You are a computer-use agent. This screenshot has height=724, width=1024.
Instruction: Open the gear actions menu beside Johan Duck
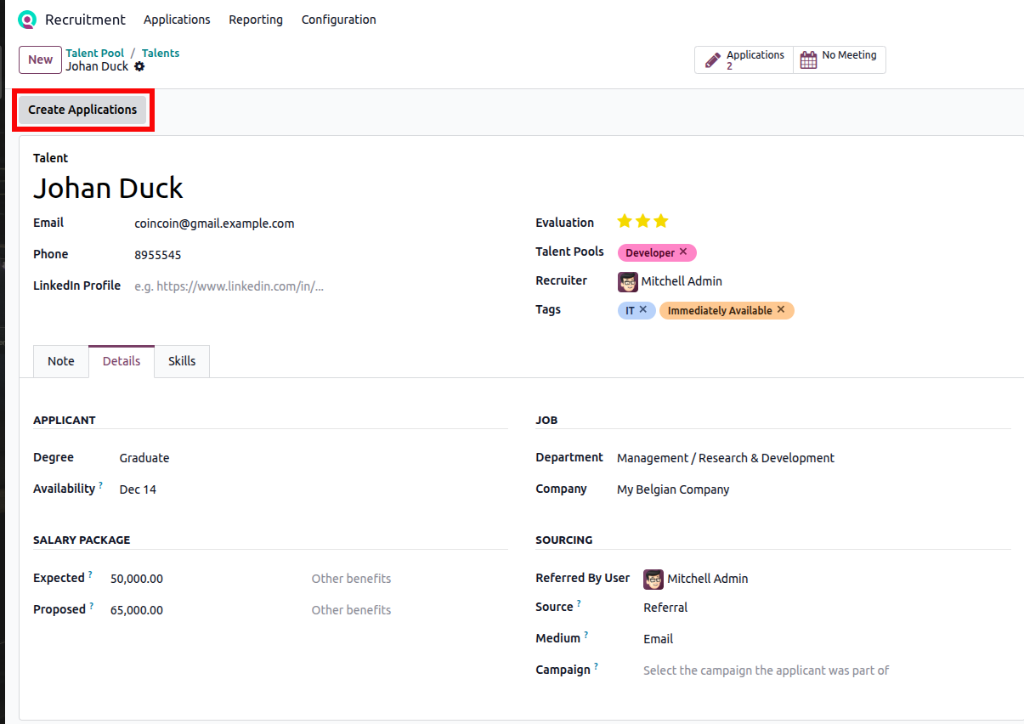click(139, 66)
